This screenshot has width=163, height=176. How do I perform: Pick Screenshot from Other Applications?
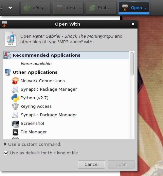coord(66,123)
